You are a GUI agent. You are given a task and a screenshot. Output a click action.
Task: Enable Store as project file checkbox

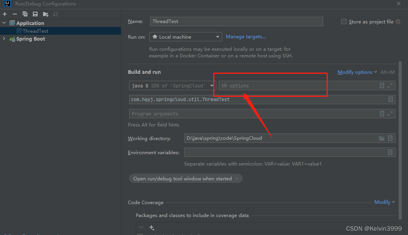[x=344, y=21]
